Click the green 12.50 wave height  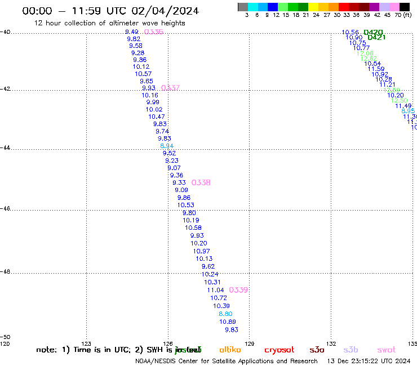click(399, 100)
